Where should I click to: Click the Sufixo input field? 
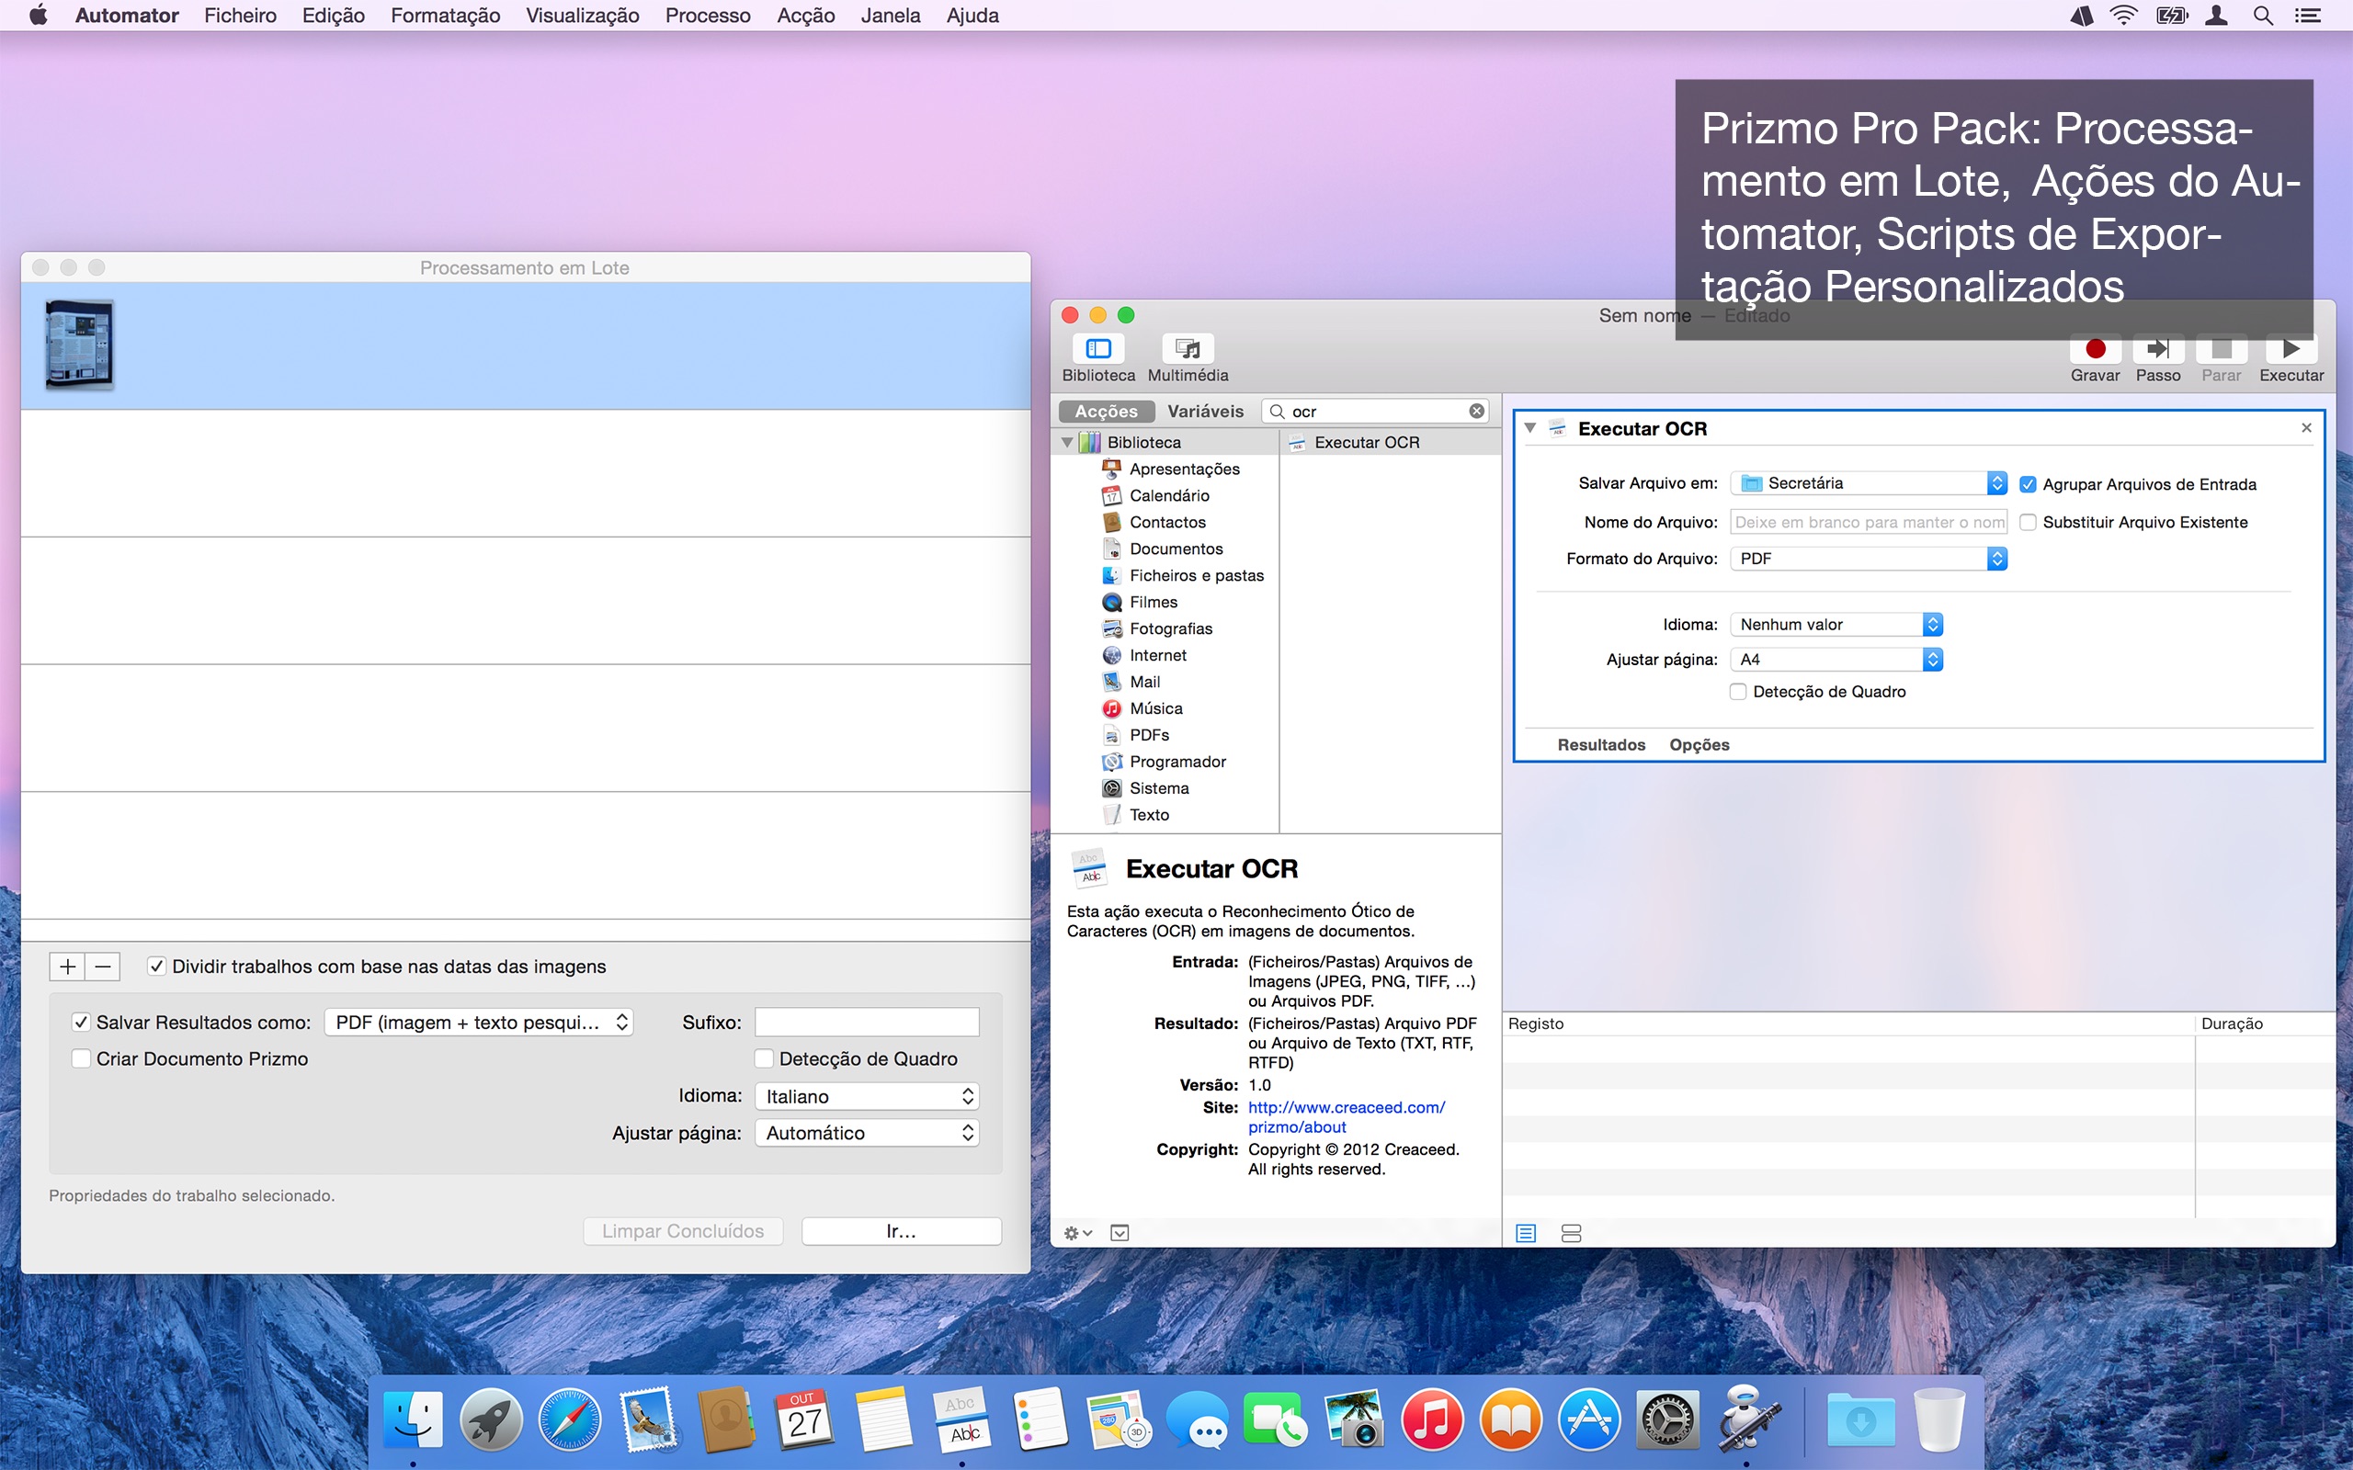click(x=867, y=1022)
